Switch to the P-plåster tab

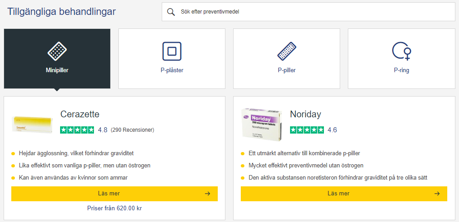coord(172,59)
